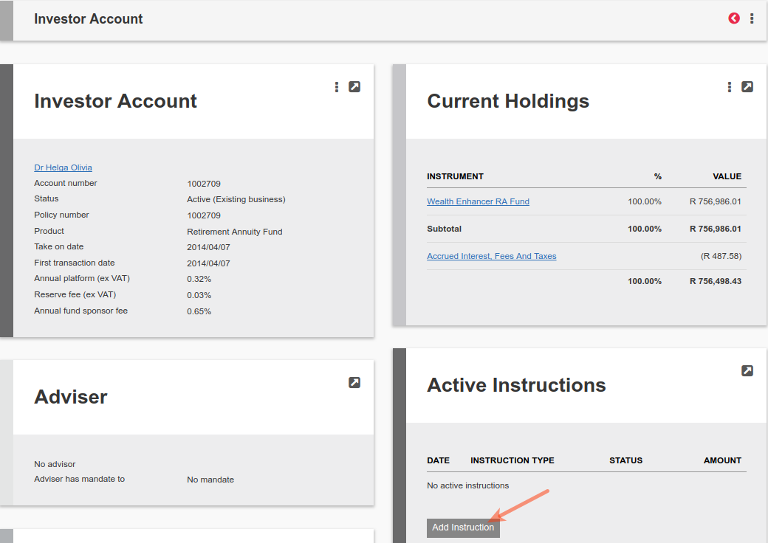768x543 pixels.
Task: Open Current Holdings card kebab menu
Action: coord(730,87)
